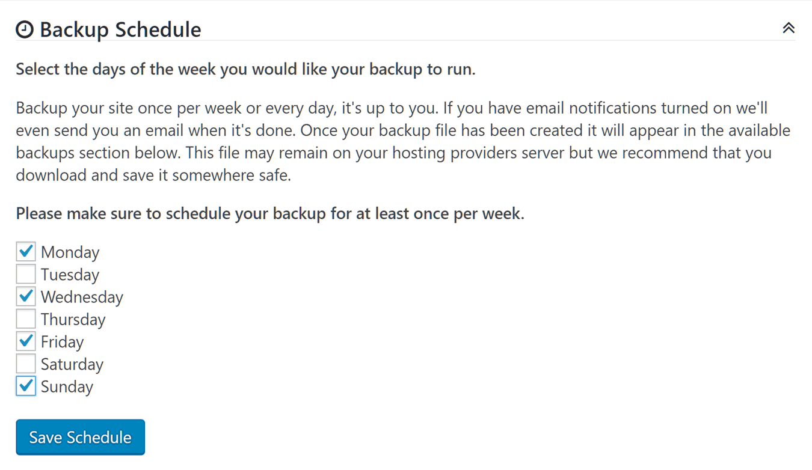Screen dimensions: 812x470
Task: Tick the empty Thursday checkbox box
Action: click(26, 319)
